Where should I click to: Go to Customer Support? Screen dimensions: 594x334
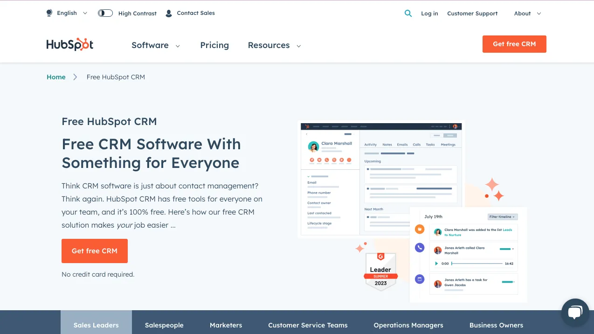[472, 14]
